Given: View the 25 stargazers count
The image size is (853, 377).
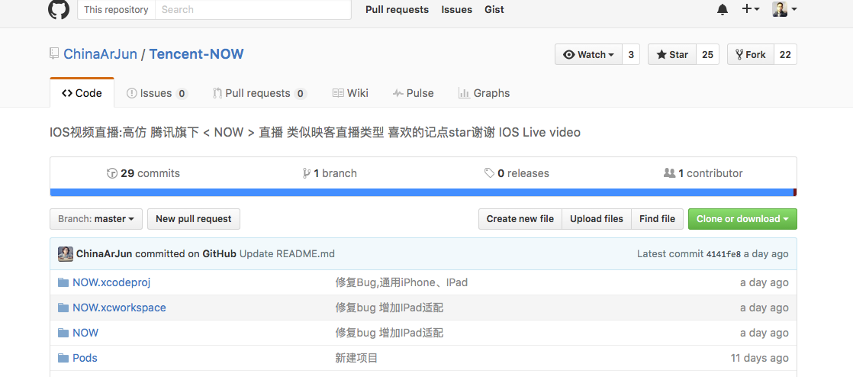Looking at the screenshot, I should [x=708, y=54].
